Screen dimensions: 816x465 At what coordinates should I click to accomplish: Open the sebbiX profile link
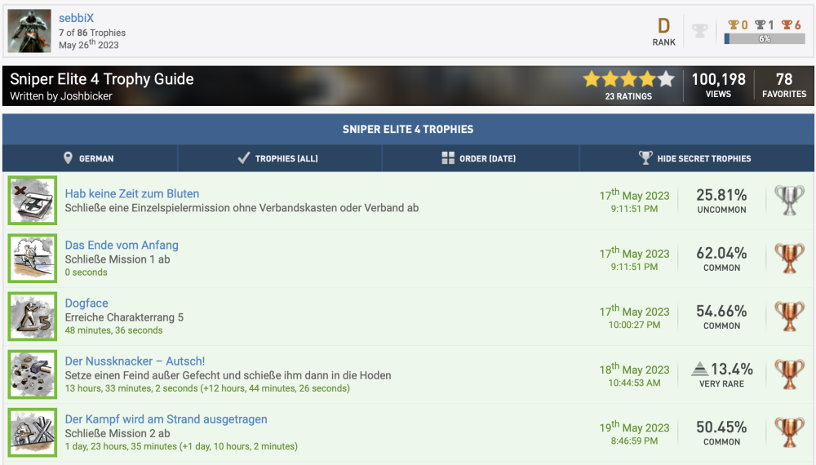pos(77,18)
